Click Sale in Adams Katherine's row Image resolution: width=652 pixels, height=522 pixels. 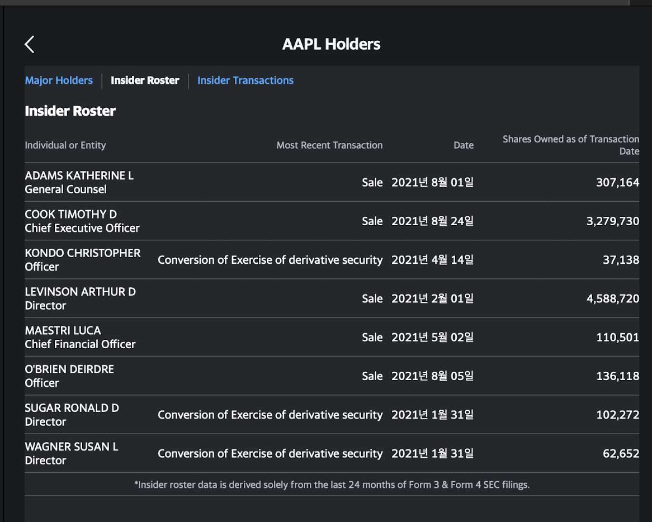(372, 182)
